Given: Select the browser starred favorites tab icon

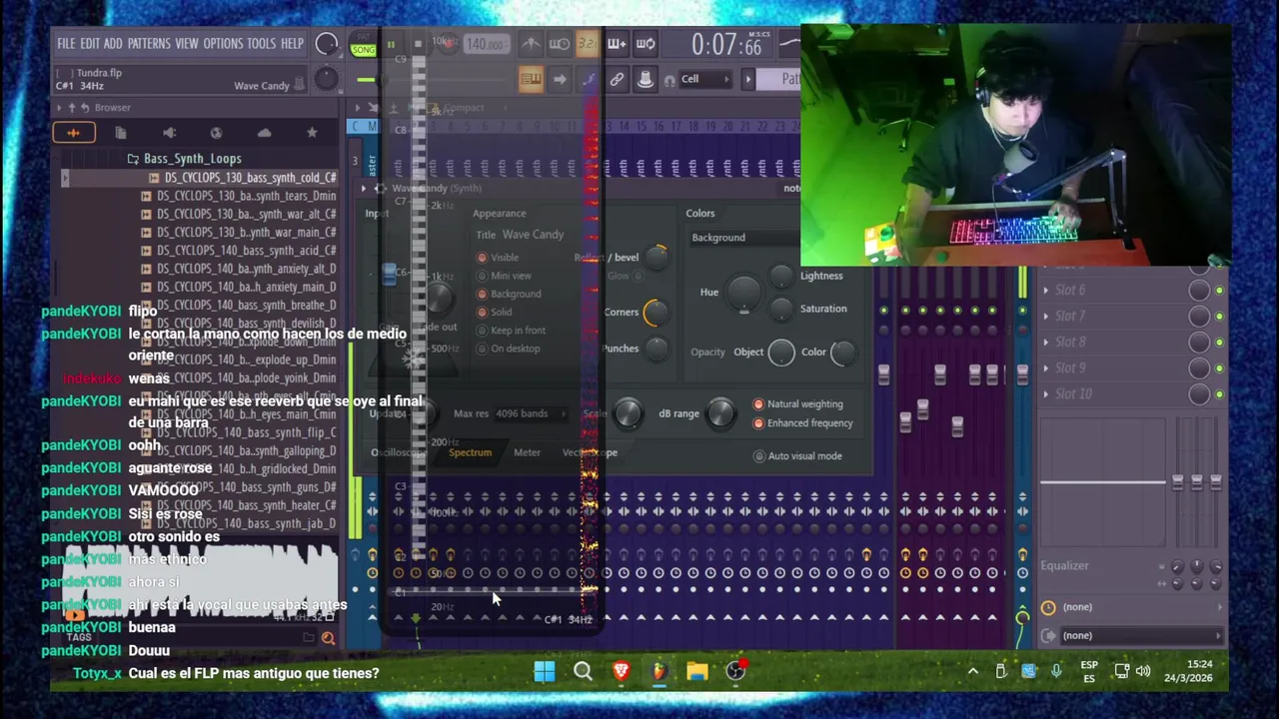Looking at the screenshot, I should click(x=312, y=132).
